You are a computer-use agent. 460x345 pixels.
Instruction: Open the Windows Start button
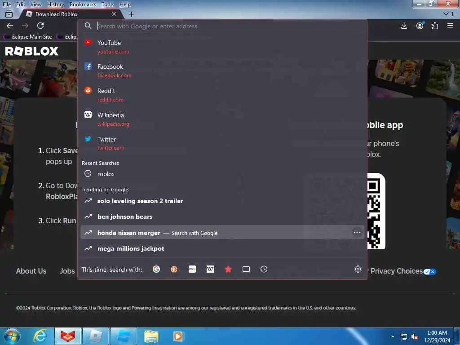click(x=12, y=336)
